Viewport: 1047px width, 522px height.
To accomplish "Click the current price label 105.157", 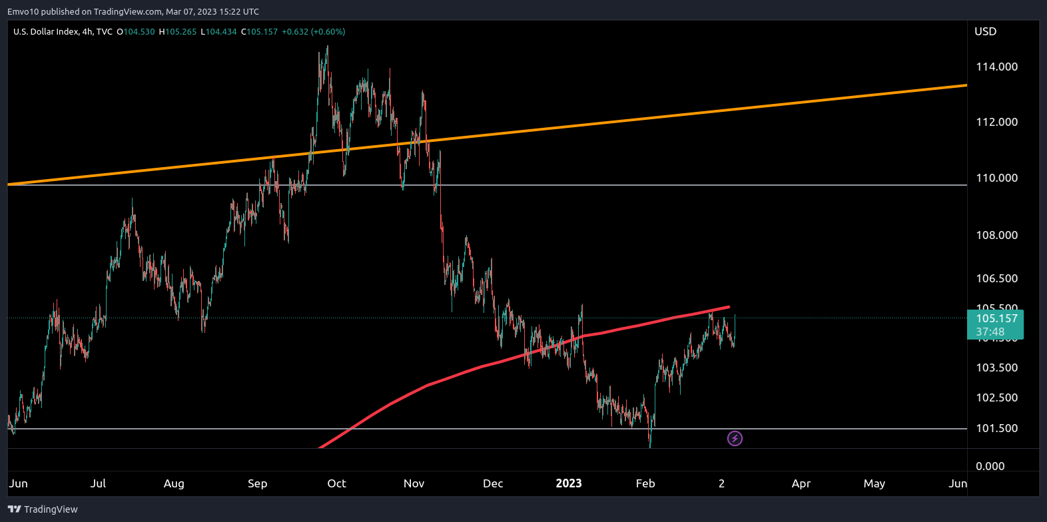I will [996, 318].
